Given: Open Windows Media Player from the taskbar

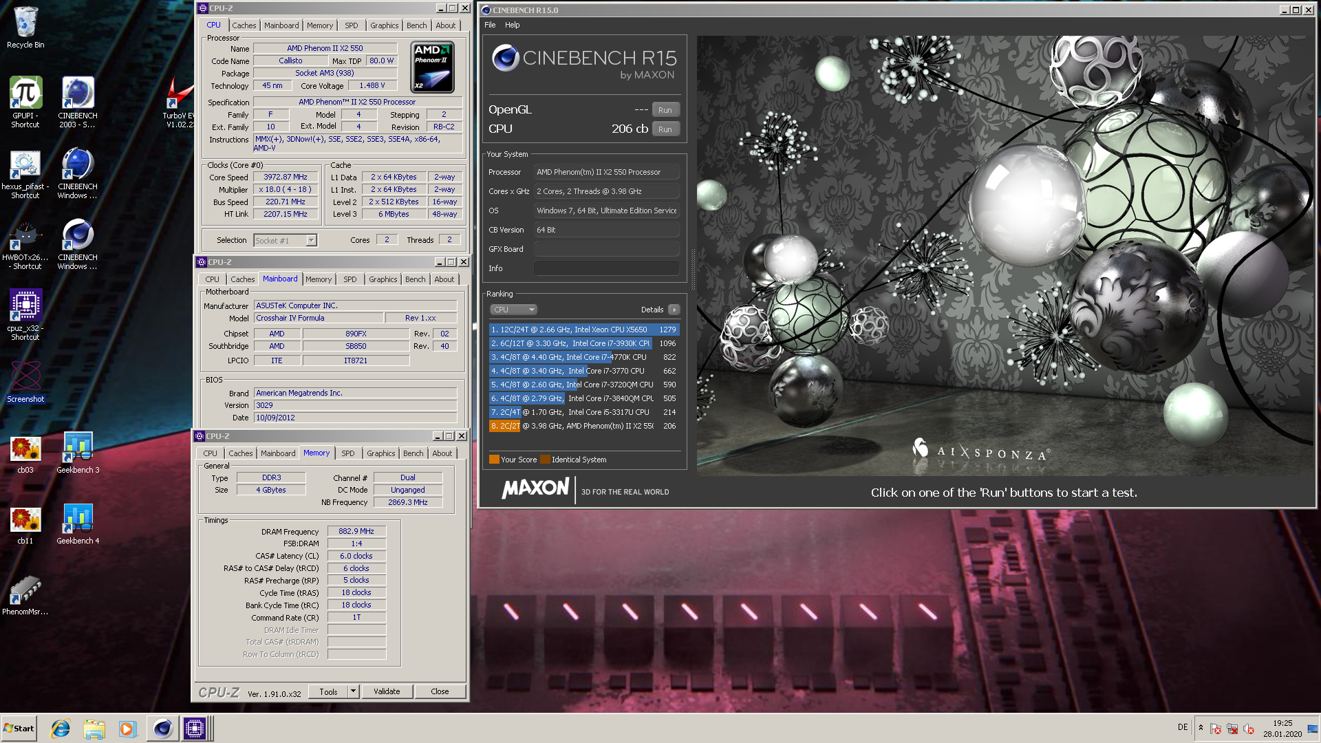Looking at the screenshot, I should [127, 729].
